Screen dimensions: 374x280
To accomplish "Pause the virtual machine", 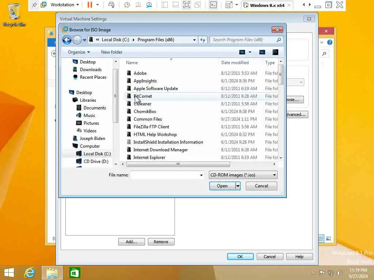I will pyautogui.click(x=90, y=5).
